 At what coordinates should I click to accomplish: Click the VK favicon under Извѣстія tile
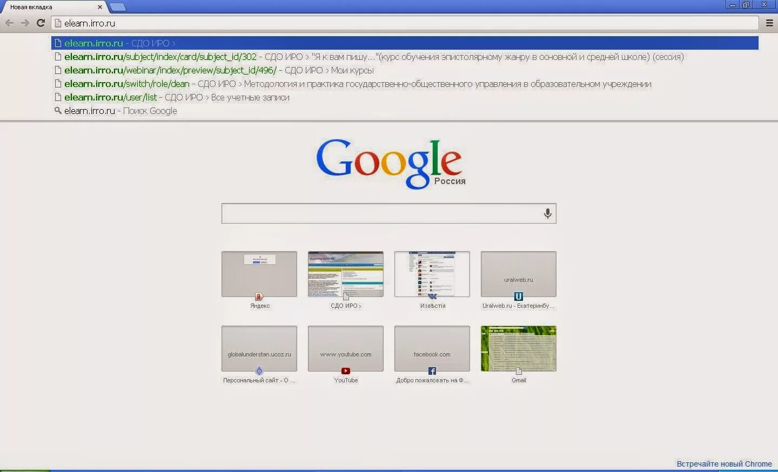pos(432,296)
